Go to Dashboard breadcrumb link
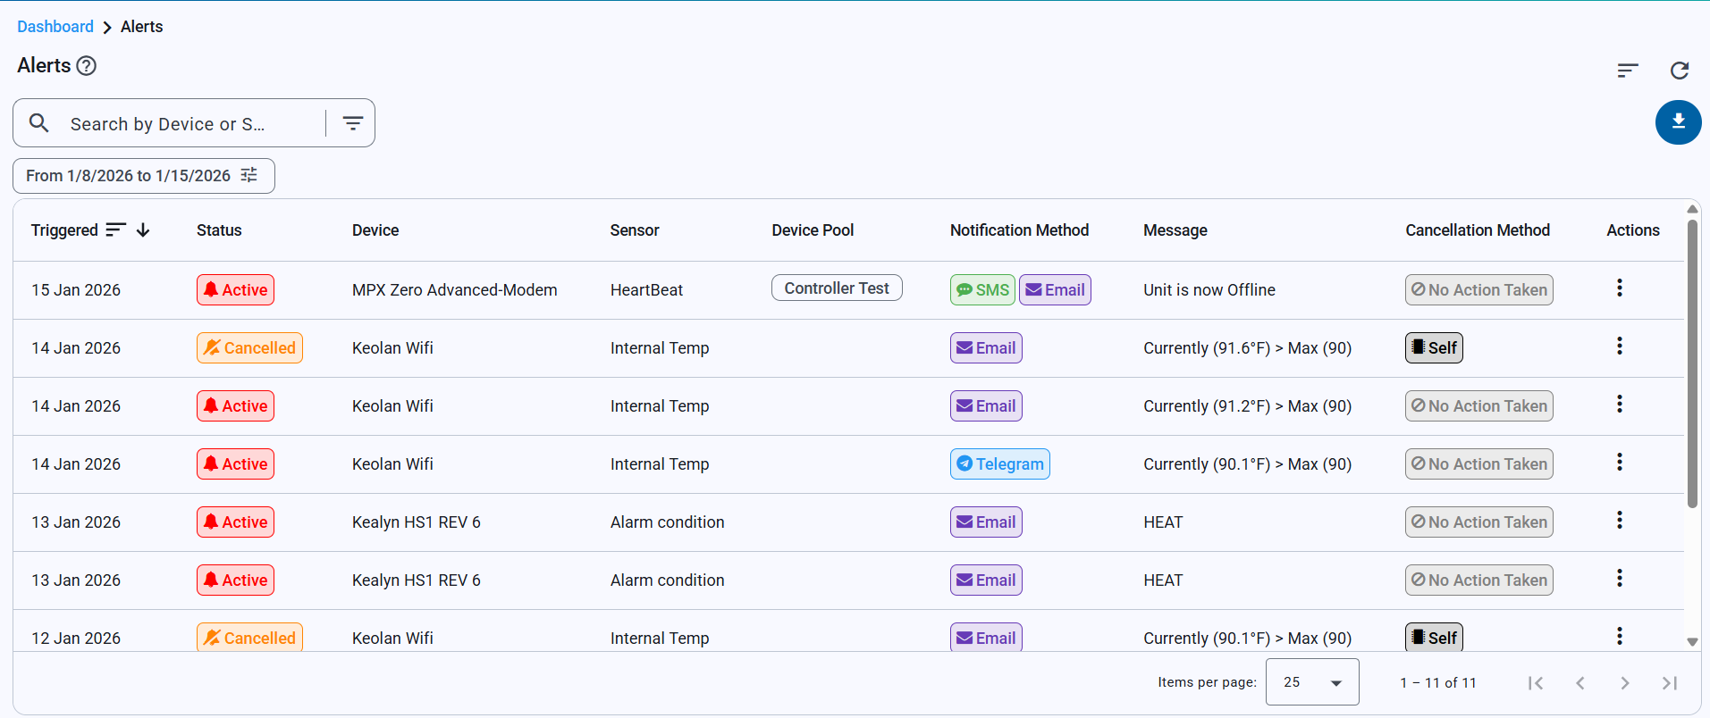Viewport: 1710px width, 718px height. click(x=55, y=27)
